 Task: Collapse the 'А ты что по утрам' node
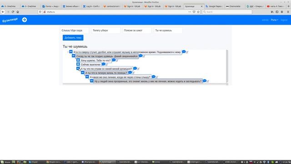[x=78, y=68]
